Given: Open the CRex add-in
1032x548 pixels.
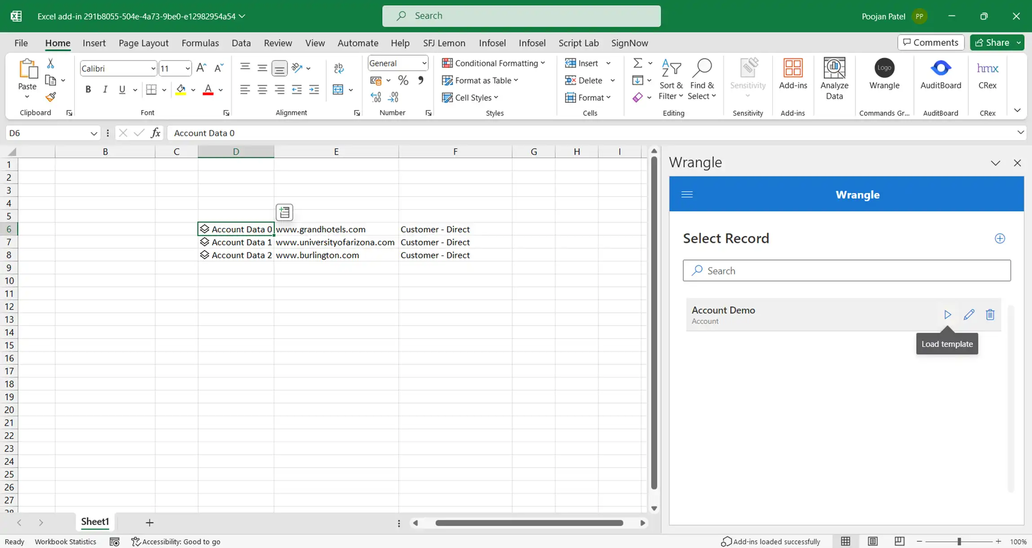Looking at the screenshot, I should pos(988,74).
